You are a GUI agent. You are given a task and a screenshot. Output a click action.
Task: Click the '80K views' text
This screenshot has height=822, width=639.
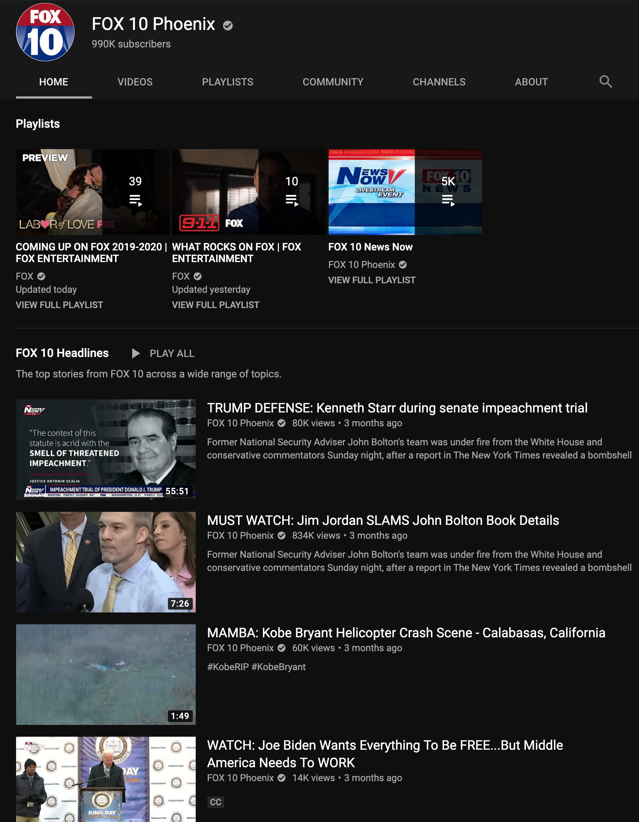point(313,423)
